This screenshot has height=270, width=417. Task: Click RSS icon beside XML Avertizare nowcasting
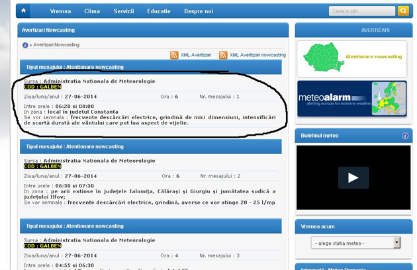223,55
